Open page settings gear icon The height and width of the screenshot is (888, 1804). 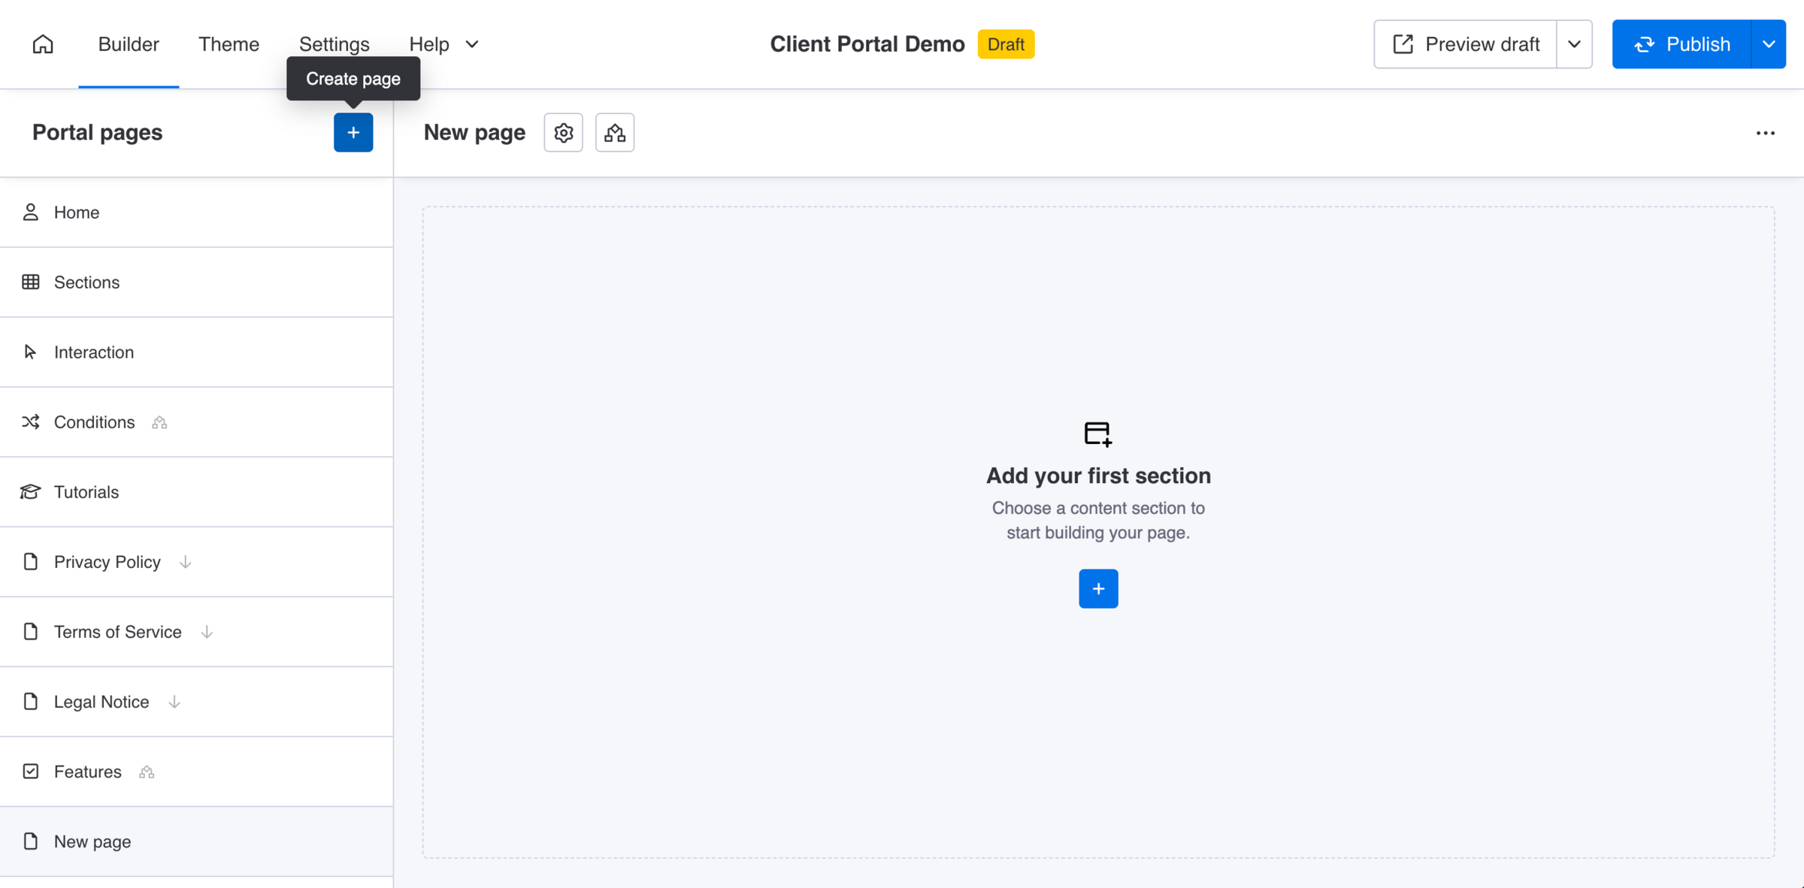[x=563, y=133]
